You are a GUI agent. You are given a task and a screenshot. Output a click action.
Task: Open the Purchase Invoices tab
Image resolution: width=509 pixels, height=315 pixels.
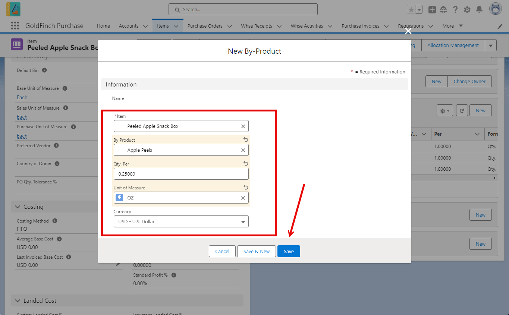click(361, 26)
